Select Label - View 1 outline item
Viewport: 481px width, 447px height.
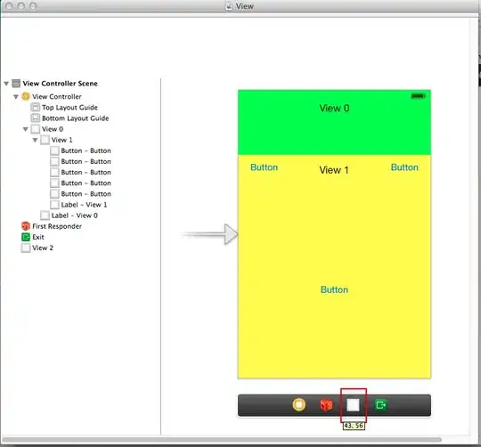(x=78, y=205)
